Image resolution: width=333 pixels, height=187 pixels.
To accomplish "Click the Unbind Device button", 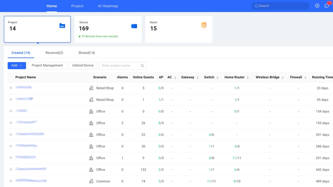I will (x=83, y=65).
